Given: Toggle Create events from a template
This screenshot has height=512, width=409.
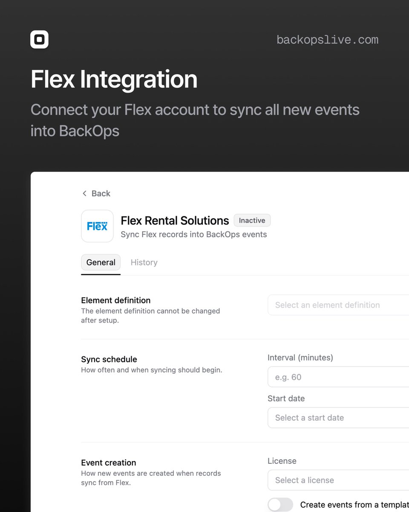Looking at the screenshot, I should coord(280,505).
